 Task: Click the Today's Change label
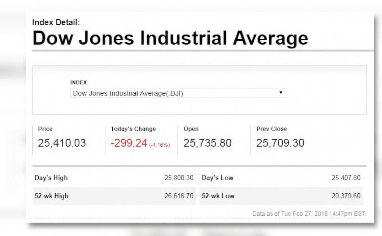point(134,129)
